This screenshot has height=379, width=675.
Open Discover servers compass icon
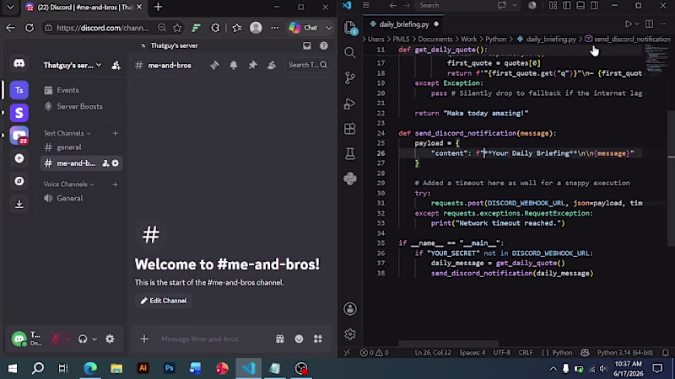[x=19, y=181]
